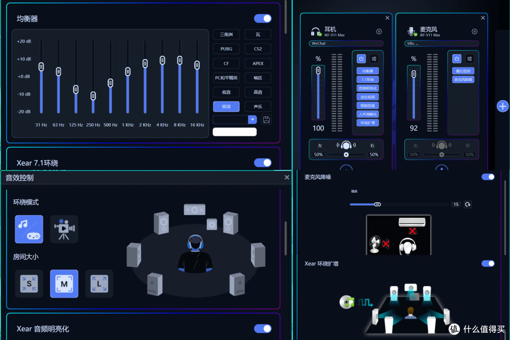The image size is (510, 340).
Task: Adjust the headphone volume slider at 100
Action: [x=318, y=70]
